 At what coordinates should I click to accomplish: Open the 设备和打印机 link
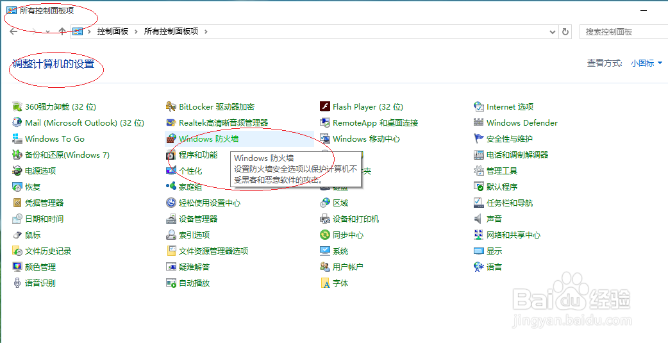356,219
